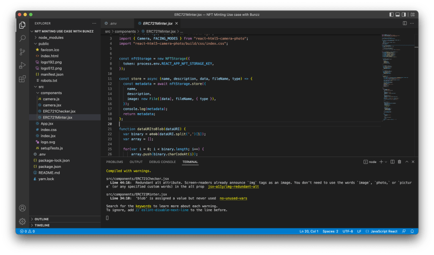Collapse the public folder
Viewport: 434px width, 255px height.
65,44
